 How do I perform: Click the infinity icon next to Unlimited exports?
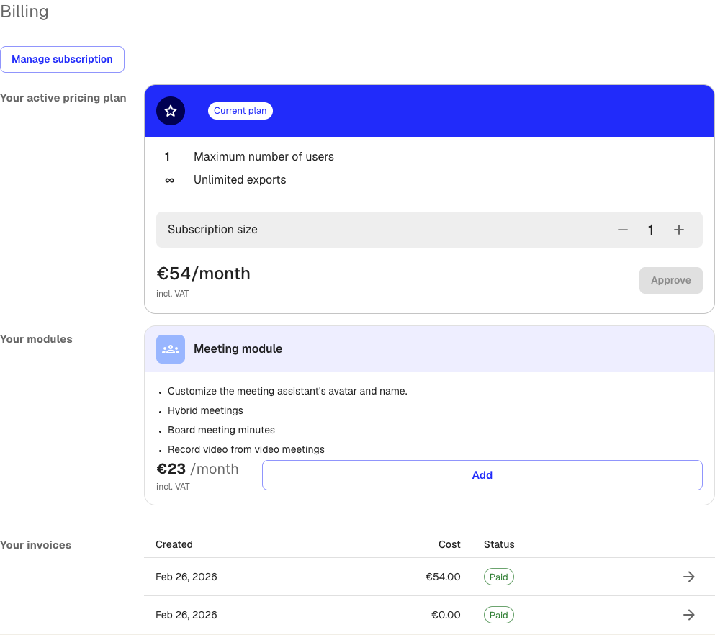pos(168,180)
